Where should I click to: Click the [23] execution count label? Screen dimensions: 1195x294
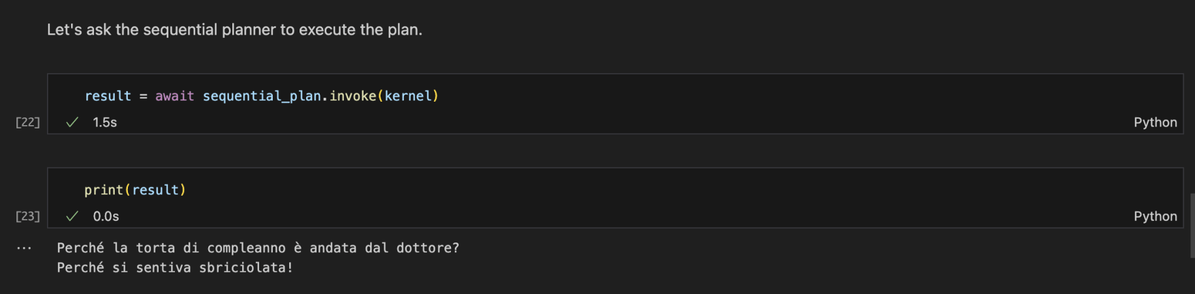click(27, 216)
